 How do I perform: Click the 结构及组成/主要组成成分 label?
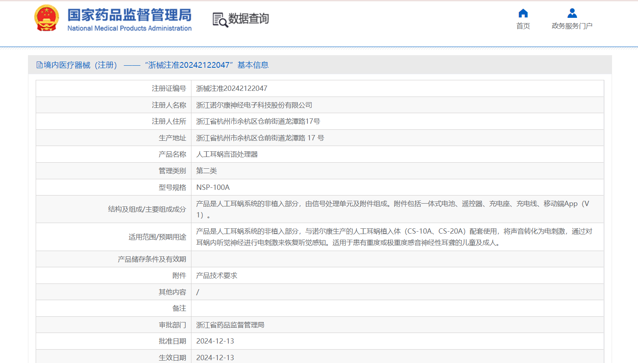point(147,209)
